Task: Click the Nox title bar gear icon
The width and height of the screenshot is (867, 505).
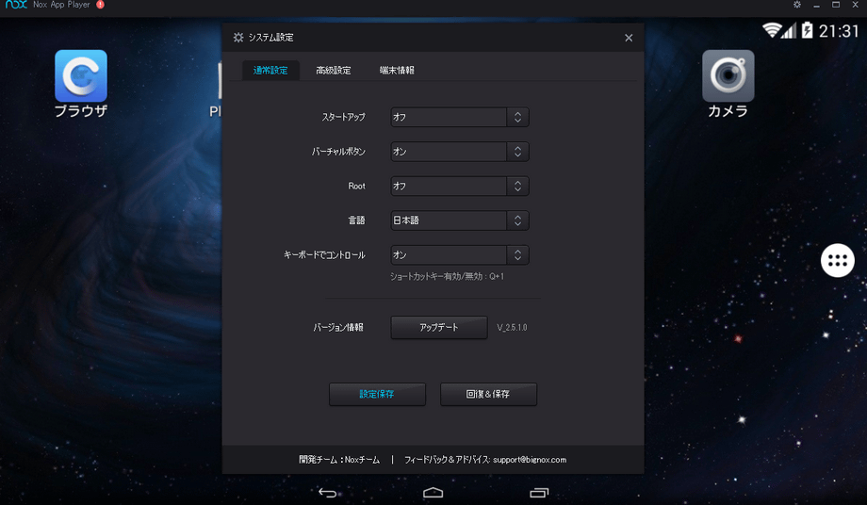Action: tap(797, 6)
